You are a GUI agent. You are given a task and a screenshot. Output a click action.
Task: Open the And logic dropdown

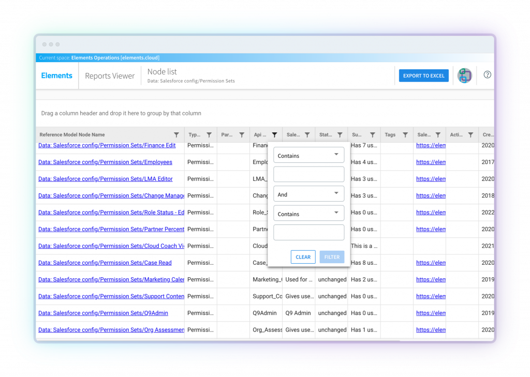(309, 194)
